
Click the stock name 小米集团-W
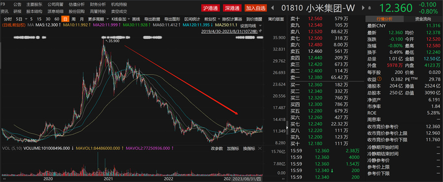(x=330, y=8)
